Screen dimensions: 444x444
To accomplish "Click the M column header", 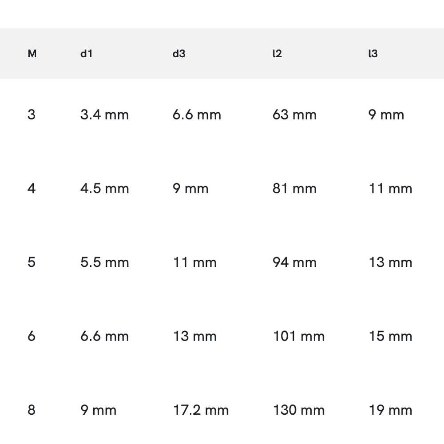I will 32,54.
